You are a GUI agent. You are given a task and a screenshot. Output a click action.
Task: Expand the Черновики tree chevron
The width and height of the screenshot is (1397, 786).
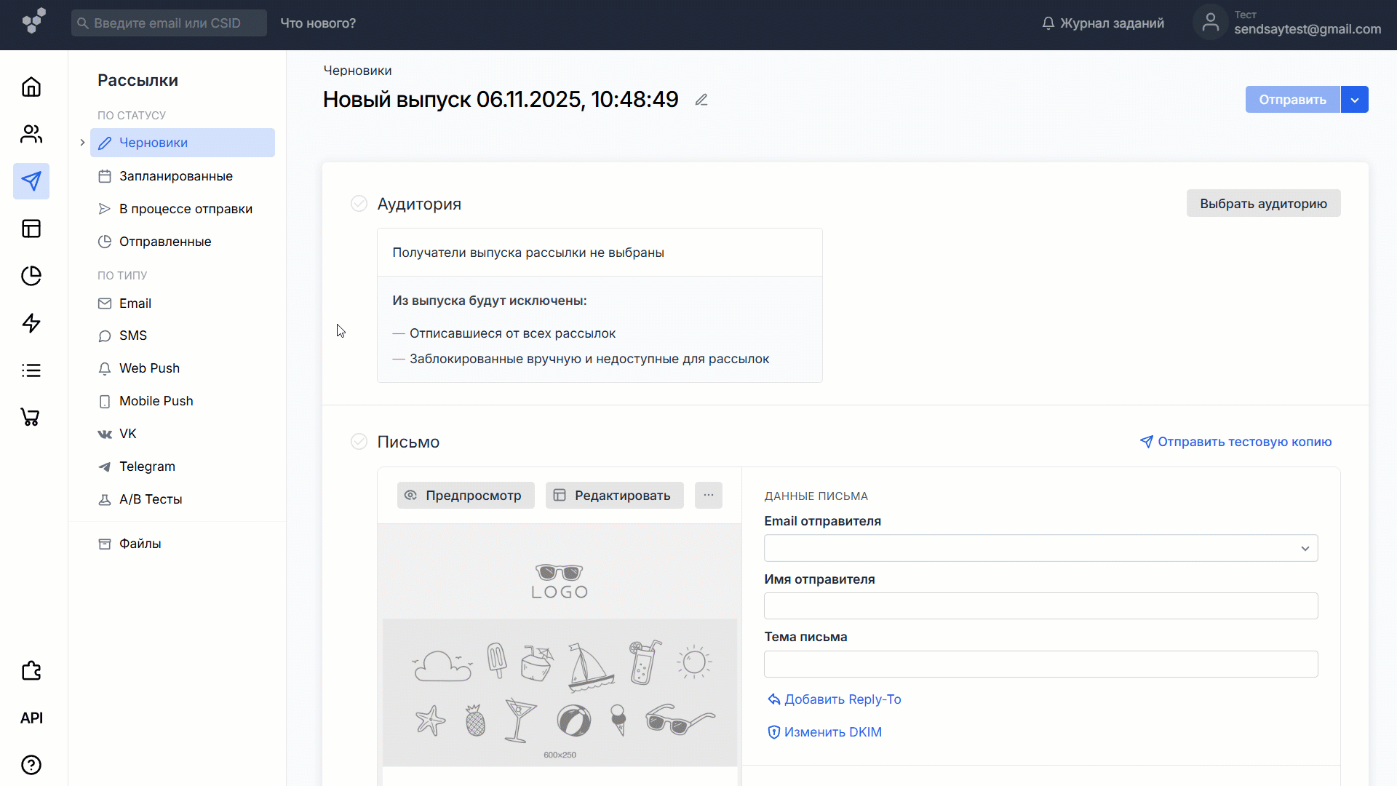(82, 143)
